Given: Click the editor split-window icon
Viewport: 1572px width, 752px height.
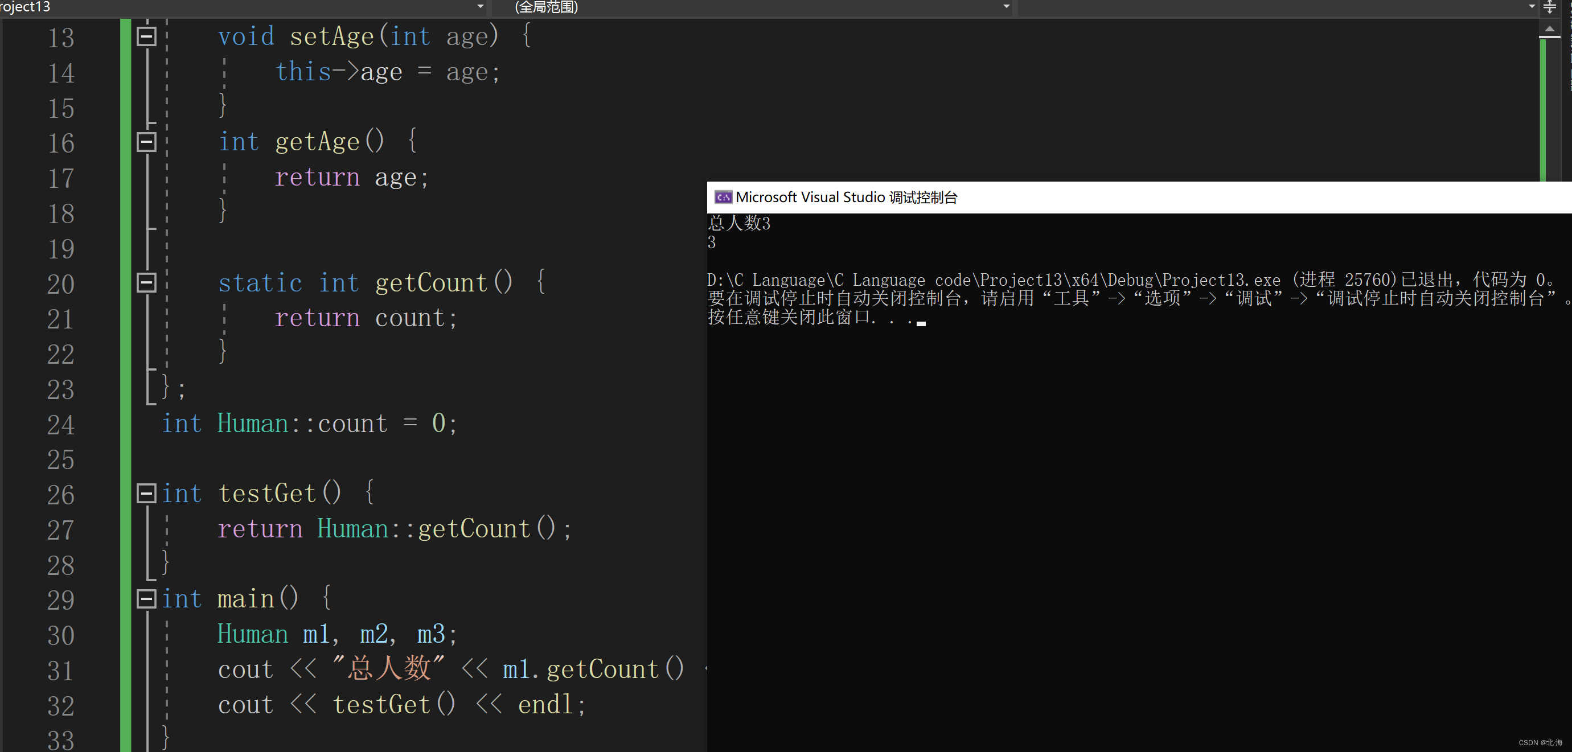Looking at the screenshot, I should click(x=1549, y=7).
